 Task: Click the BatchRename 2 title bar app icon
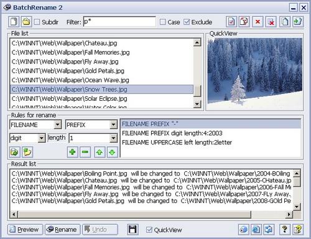[x=7, y=7]
